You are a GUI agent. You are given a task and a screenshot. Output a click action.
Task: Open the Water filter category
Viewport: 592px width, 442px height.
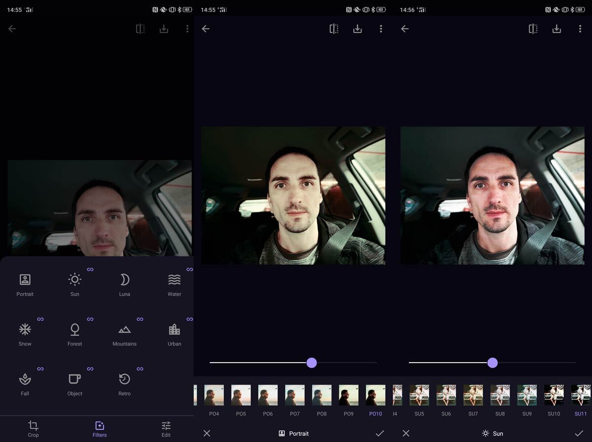174,285
